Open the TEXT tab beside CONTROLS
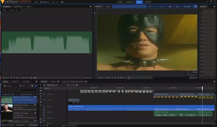Viewport: 217px width, 127px height. [28, 7]
